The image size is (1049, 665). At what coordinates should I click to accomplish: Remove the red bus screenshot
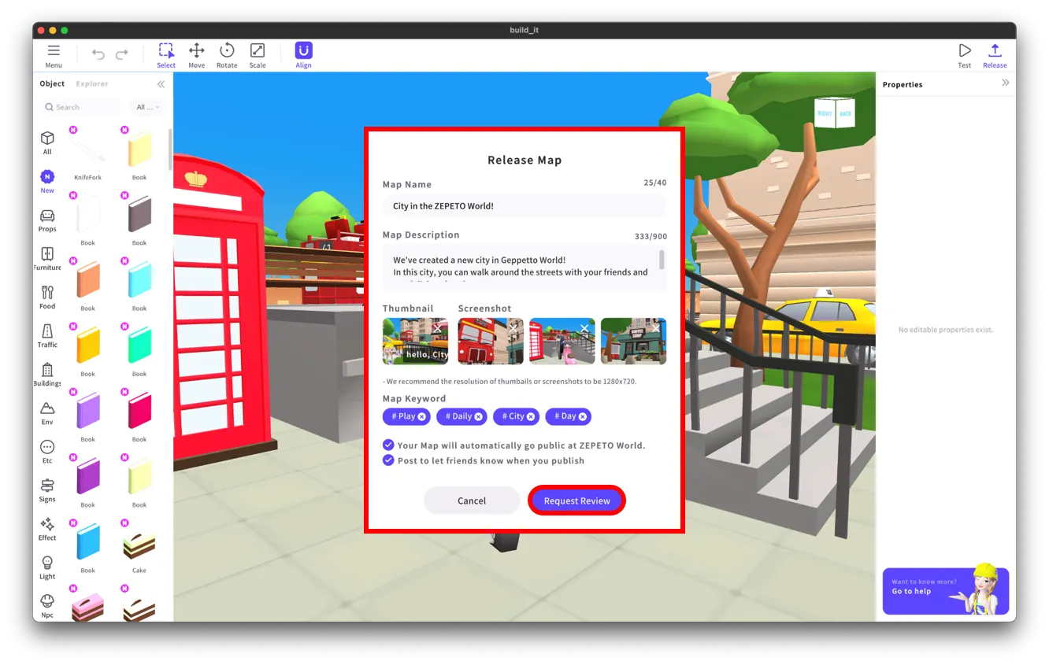point(513,328)
